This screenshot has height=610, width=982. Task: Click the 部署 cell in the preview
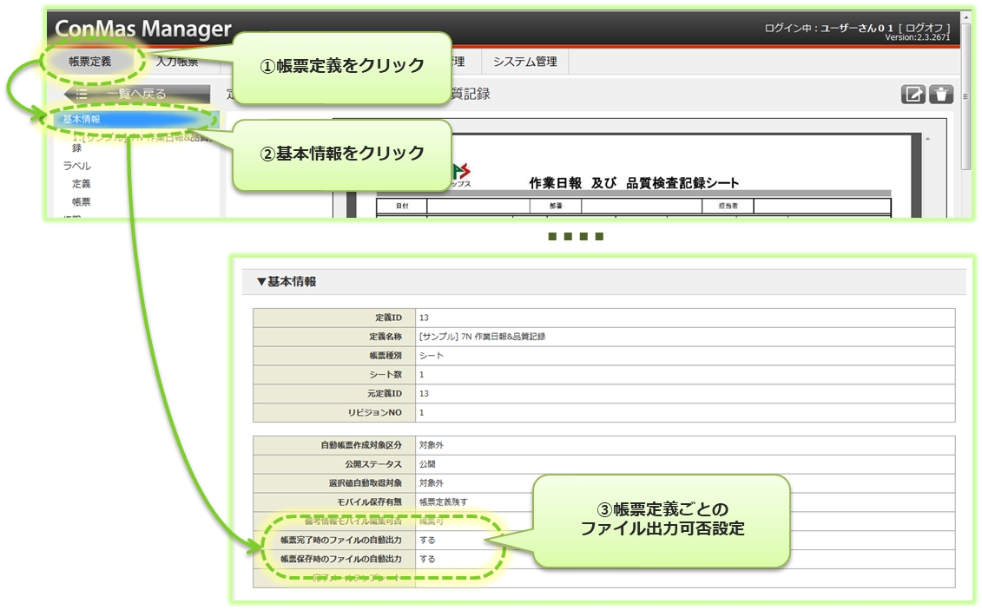(x=557, y=206)
